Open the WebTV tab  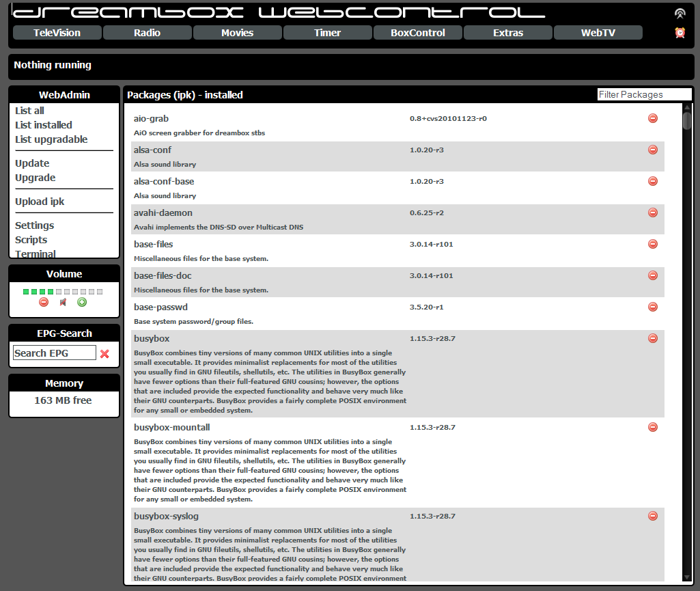(598, 33)
